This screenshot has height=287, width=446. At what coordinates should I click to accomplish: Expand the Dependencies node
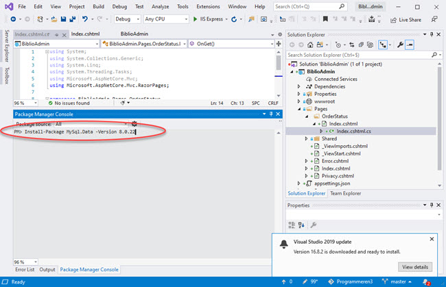tap(298, 86)
